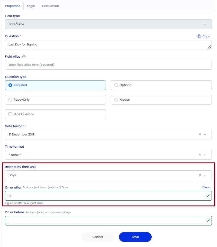This screenshot has width=217, height=247.
Task: Switch to the Logic tab
Action: (x=31, y=6)
